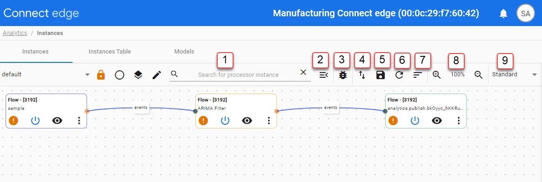
Task: Open the notifications bell
Action: [504, 13]
